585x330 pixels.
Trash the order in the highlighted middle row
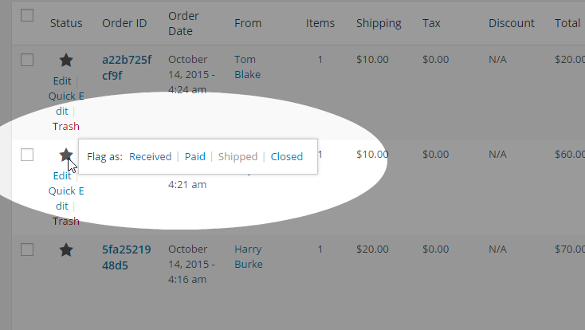[x=66, y=221]
